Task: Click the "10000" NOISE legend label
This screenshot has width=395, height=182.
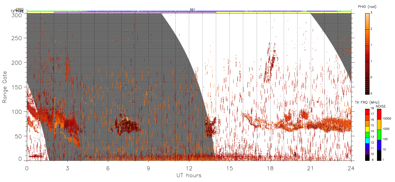Action: pyautogui.click(x=386, y=118)
